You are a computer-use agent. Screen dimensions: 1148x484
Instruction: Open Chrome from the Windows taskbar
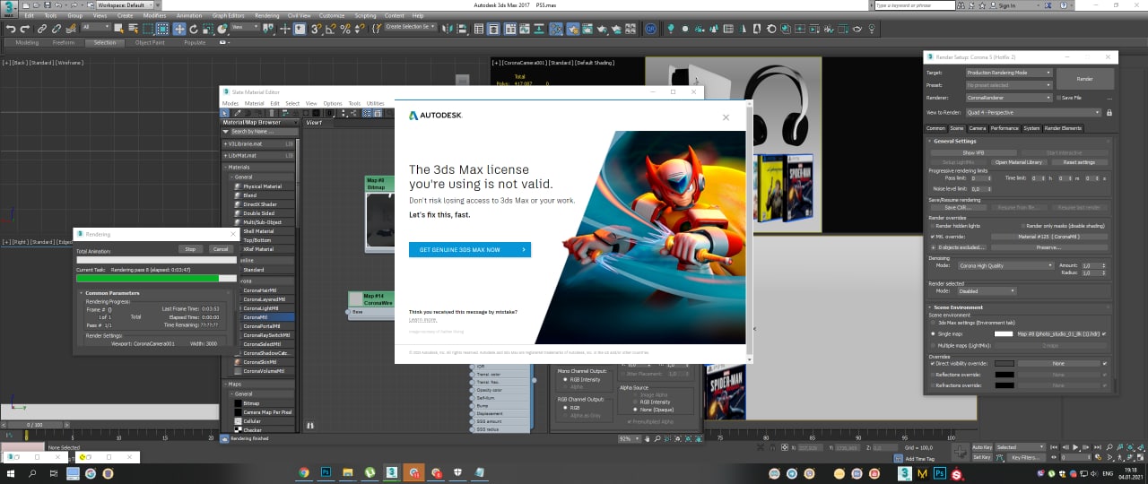coord(303,472)
